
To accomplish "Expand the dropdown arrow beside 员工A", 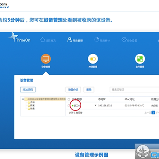I will click(x=95, y=105).
